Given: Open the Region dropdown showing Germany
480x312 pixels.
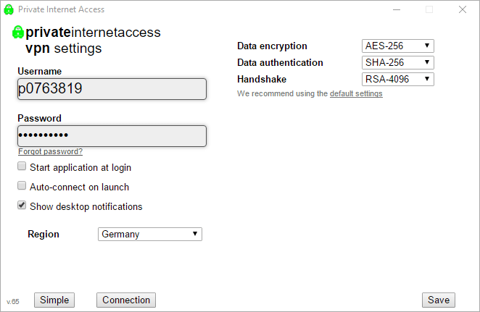Looking at the screenshot, I should click(x=150, y=234).
